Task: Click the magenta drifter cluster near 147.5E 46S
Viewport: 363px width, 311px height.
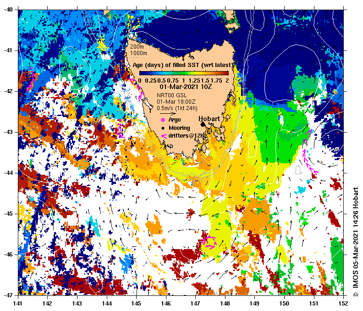Action: pos(209,242)
